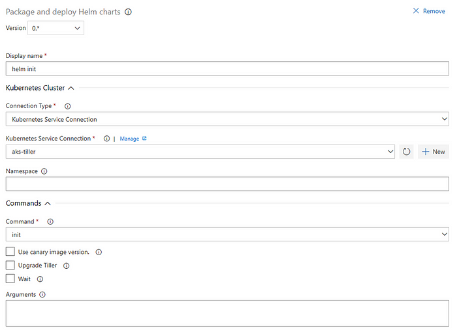
Task: Focus the Namespace input field
Action: point(227,184)
